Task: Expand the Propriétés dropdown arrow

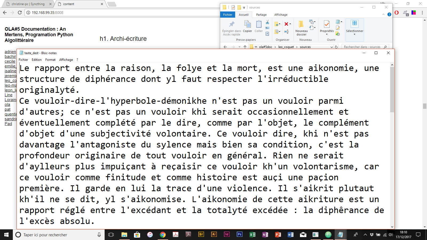Action: (x=327, y=34)
